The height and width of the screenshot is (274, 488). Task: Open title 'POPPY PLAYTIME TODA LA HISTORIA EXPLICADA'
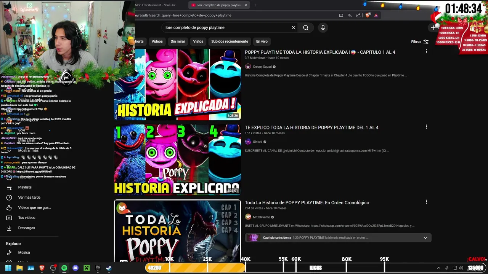tap(320, 52)
